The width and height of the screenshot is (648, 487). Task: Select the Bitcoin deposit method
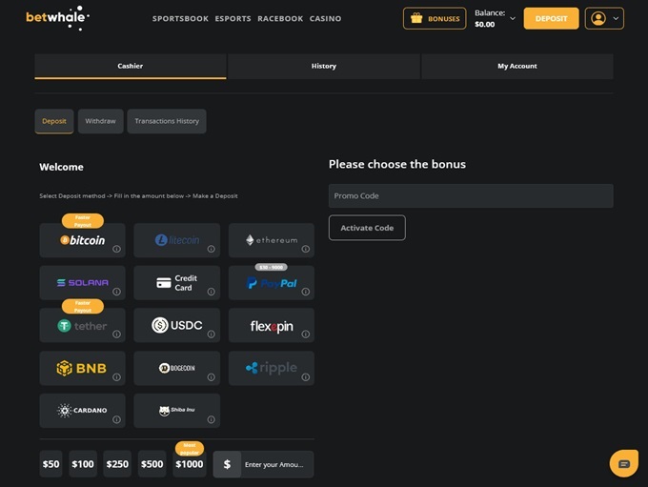[x=82, y=240]
